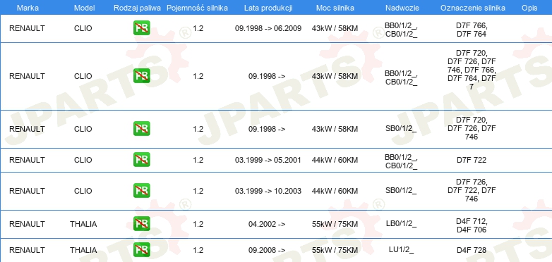Image resolution: width=552 pixels, height=262 pixels.
Task: Click the petrol icon in the D7F 722 row
Action: tap(141, 159)
